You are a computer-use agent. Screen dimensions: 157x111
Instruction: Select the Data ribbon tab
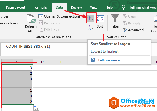(x=59, y=7)
